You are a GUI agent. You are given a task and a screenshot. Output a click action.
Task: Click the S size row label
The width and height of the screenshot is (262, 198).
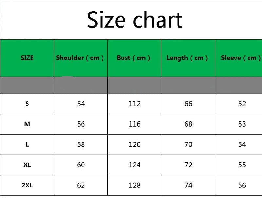pos(27,104)
